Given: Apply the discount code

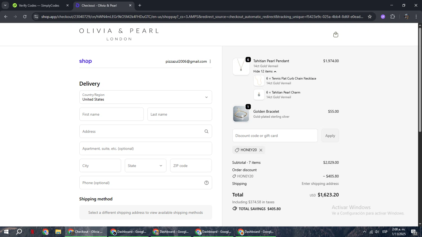Looking at the screenshot, I should [x=330, y=136].
